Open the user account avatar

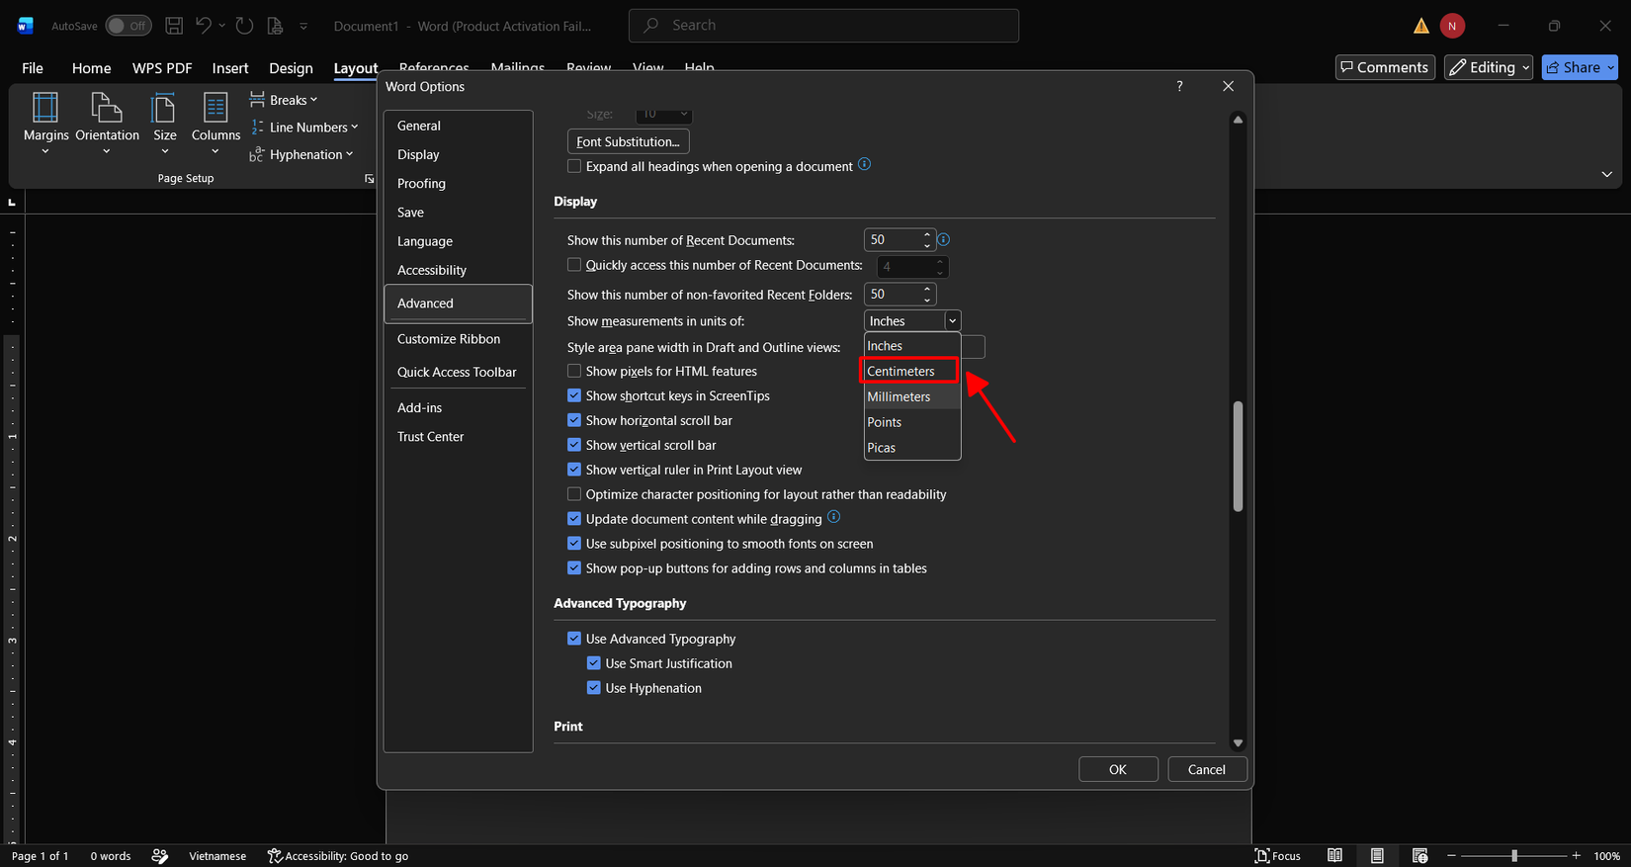point(1452,26)
